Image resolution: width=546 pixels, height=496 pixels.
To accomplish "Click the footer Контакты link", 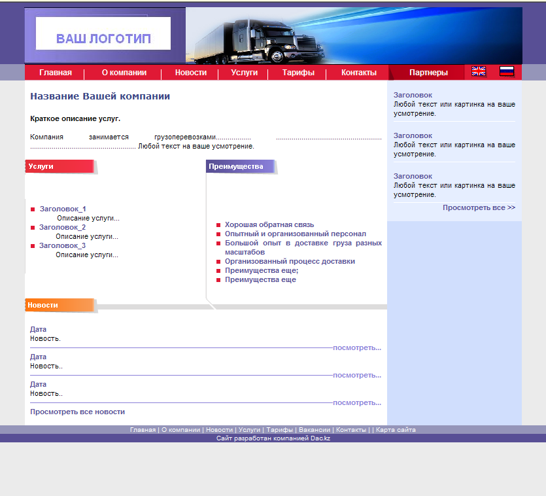I will 351,430.
